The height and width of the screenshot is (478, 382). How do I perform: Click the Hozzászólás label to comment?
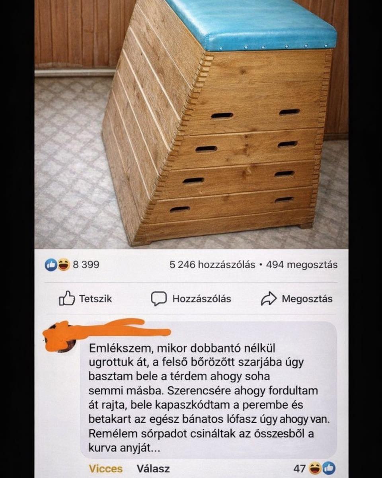pyautogui.click(x=201, y=299)
